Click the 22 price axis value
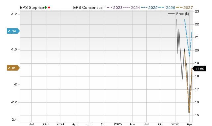The height and width of the screenshot is (126, 212). [197, 24]
